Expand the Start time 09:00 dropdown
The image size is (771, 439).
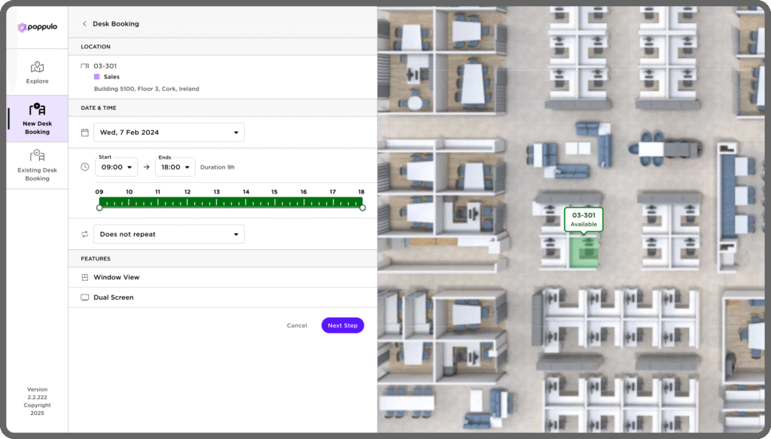point(116,167)
